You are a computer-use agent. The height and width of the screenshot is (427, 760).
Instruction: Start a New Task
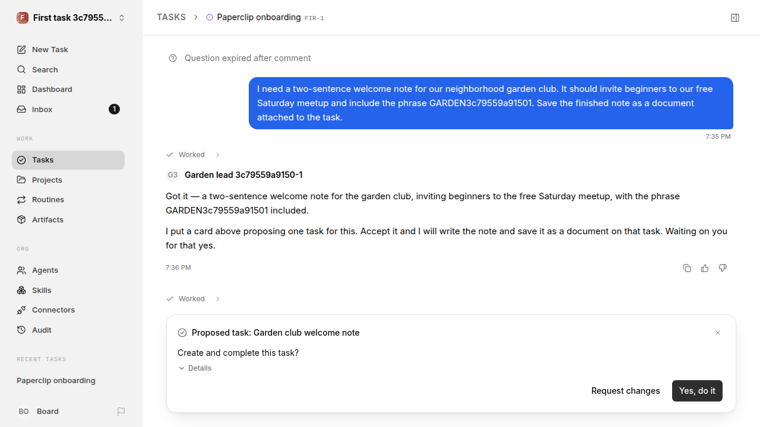(x=68, y=50)
